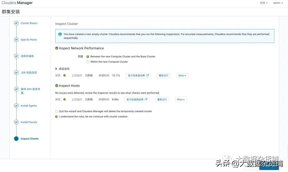This screenshot has width=288, height=172.
Task: Click the green check next to Inspect Network Performance
Action: click(57, 48)
